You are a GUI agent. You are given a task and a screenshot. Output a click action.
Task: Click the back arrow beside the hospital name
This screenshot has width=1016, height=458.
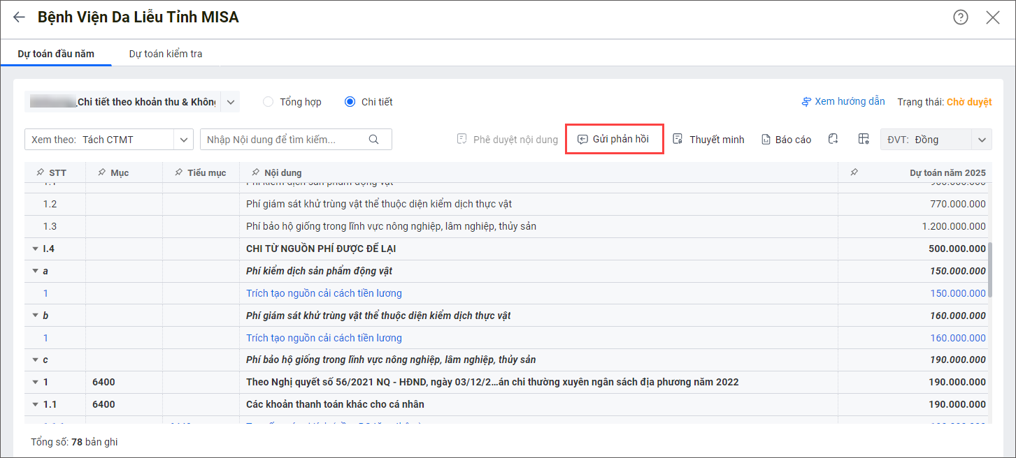(19, 17)
